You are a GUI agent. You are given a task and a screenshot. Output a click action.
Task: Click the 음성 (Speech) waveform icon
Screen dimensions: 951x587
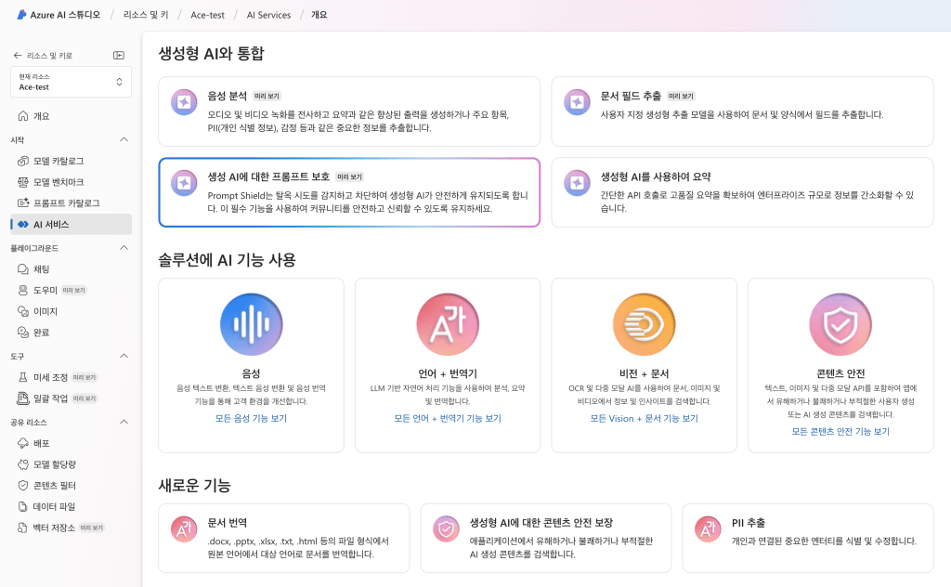(251, 325)
